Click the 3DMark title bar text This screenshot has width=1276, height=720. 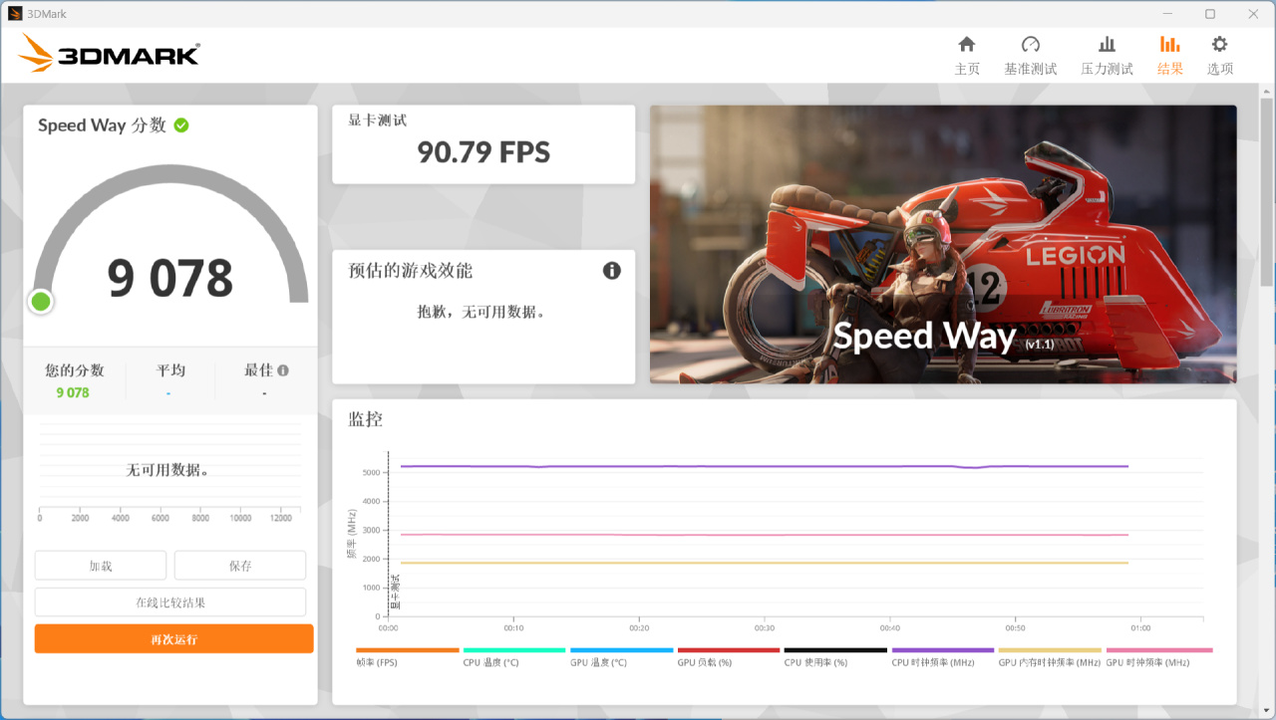47,14
